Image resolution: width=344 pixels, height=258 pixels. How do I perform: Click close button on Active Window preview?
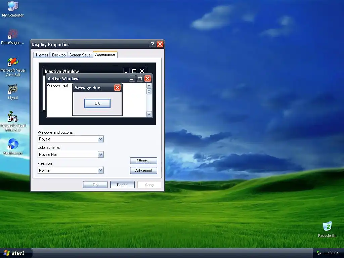coord(148,79)
